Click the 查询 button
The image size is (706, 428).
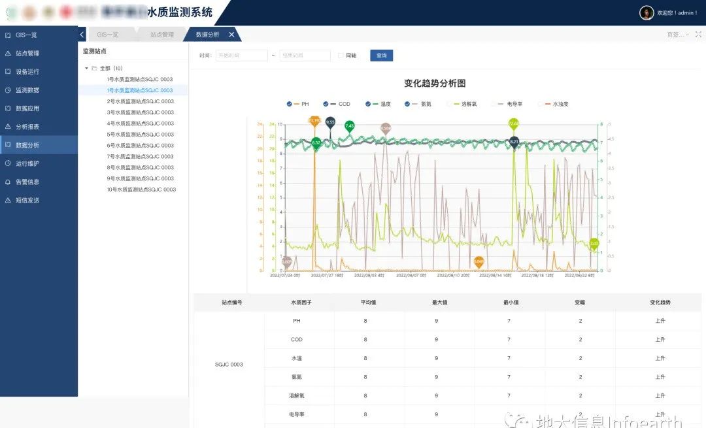coord(381,56)
